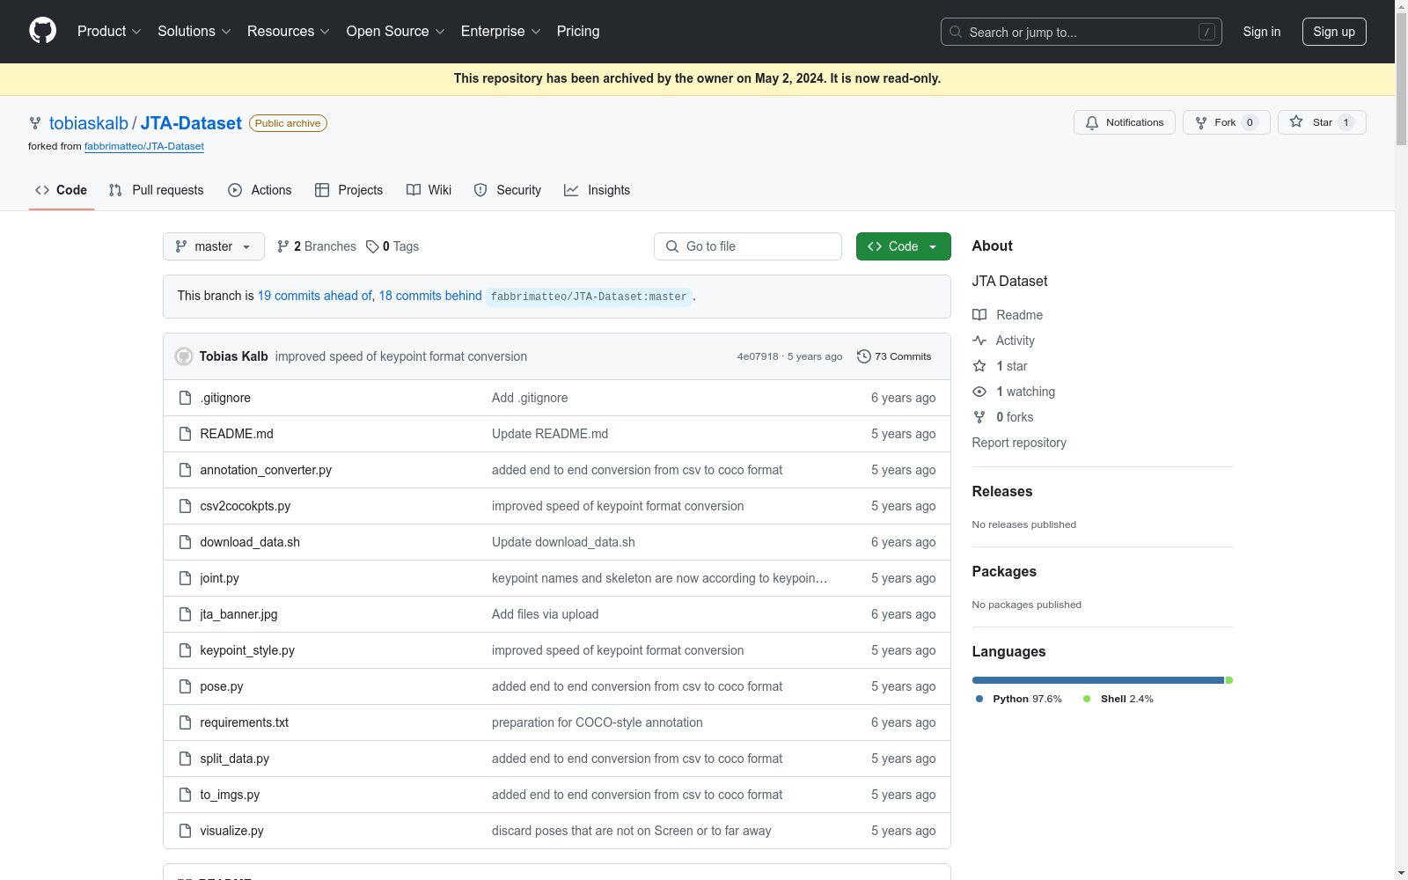Screen dimensions: 1408x880
Task: Open the Insights tab
Action: 598,190
